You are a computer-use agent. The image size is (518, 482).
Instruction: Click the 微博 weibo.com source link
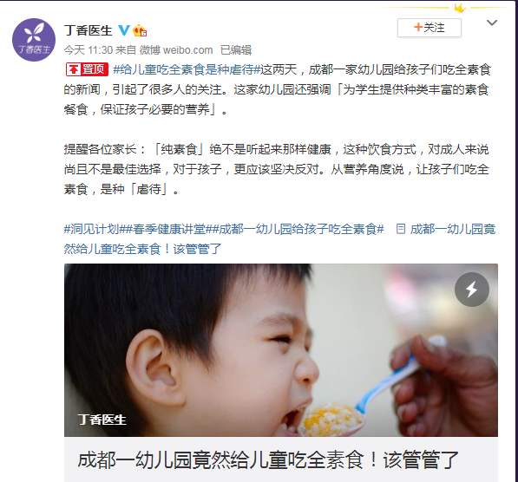point(176,50)
